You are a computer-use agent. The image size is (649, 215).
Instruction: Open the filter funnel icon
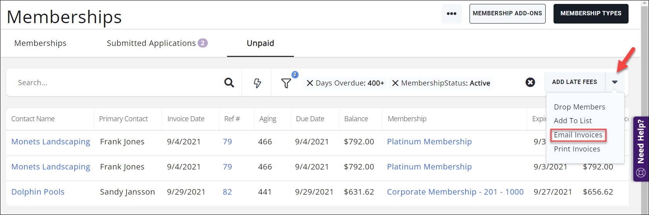[x=286, y=83]
